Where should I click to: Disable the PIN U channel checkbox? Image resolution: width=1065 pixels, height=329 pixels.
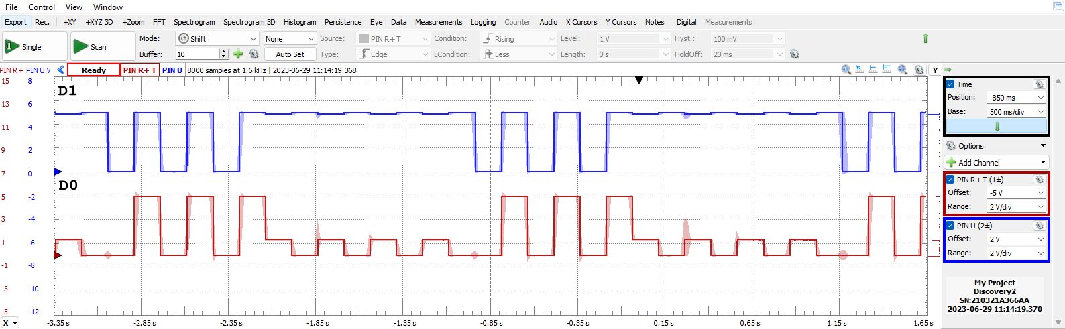[x=950, y=226]
